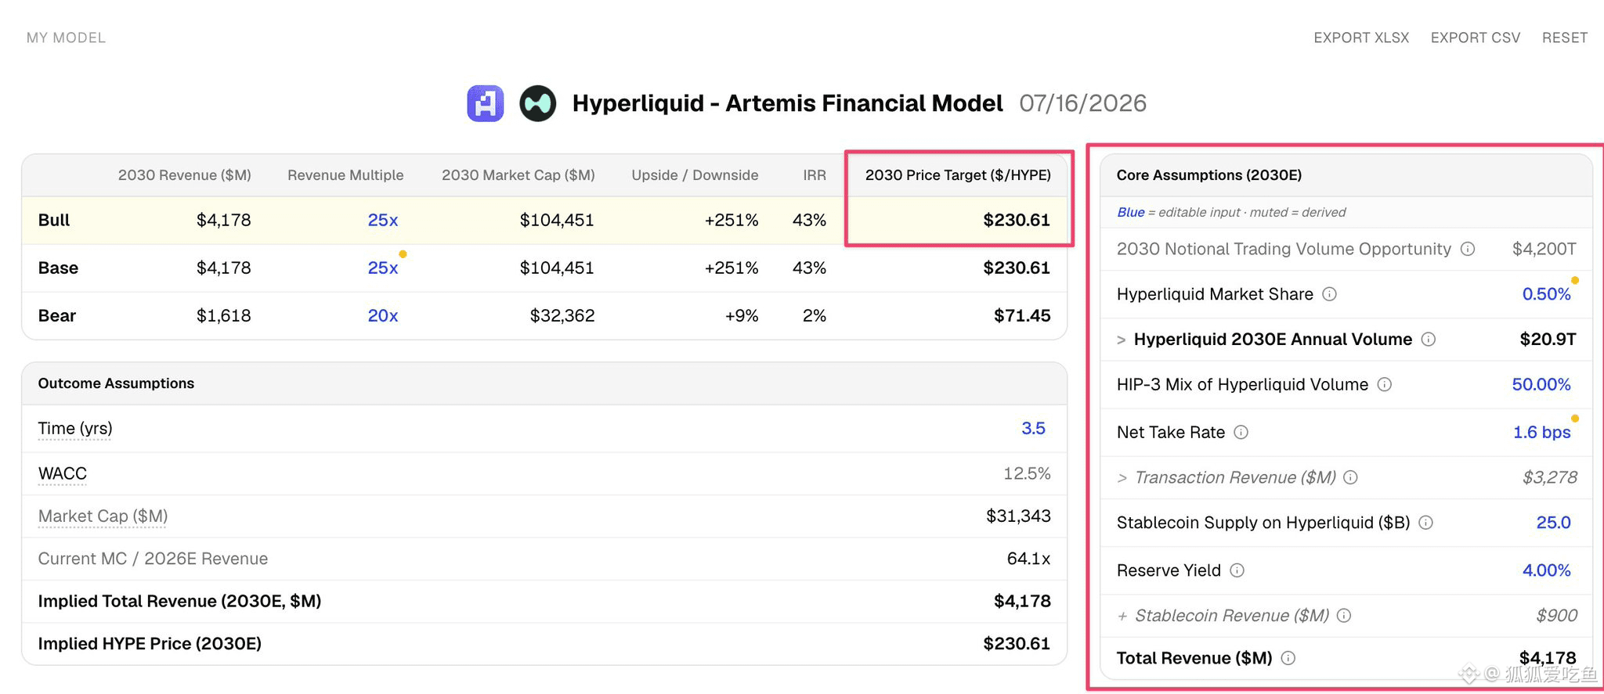Image resolution: width=1604 pixels, height=694 pixels.
Task: Click the $4,200T notional volume value
Action: (1544, 249)
